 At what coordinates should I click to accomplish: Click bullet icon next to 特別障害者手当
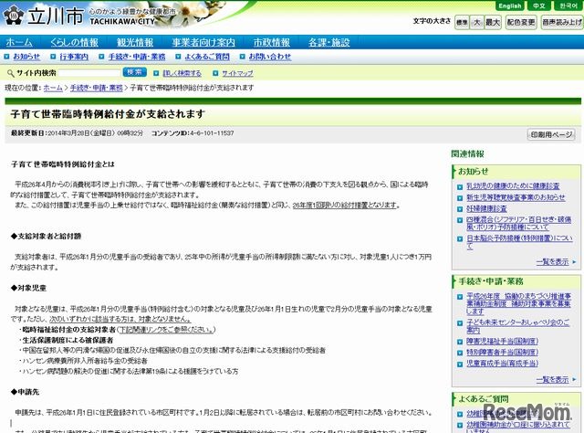point(460,354)
